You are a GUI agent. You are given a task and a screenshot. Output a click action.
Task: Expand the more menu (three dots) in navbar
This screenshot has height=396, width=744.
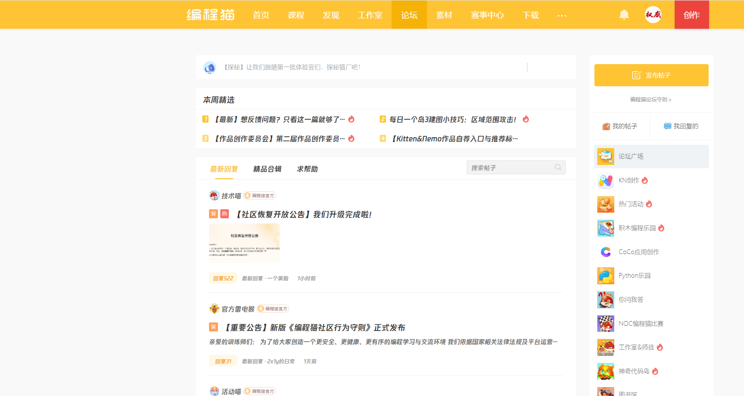click(x=561, y=16)
